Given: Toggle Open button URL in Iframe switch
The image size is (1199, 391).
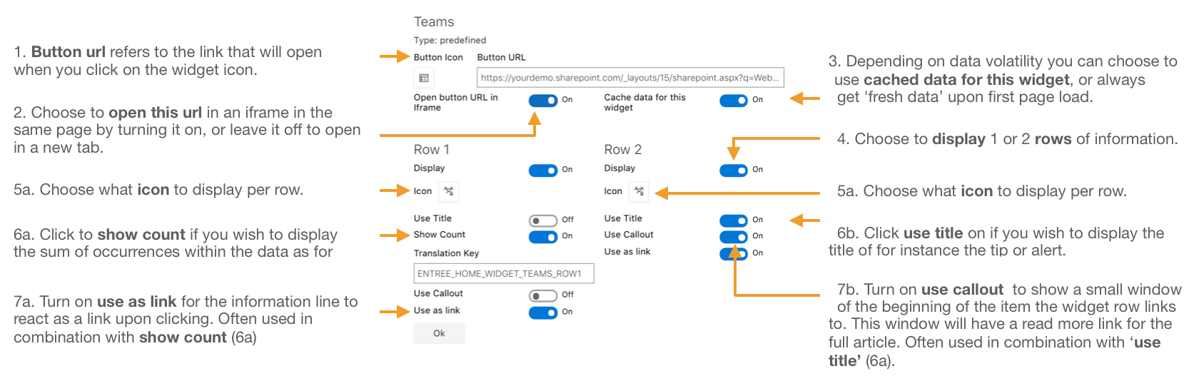Looking at the screenshot, I should (543, 101).
